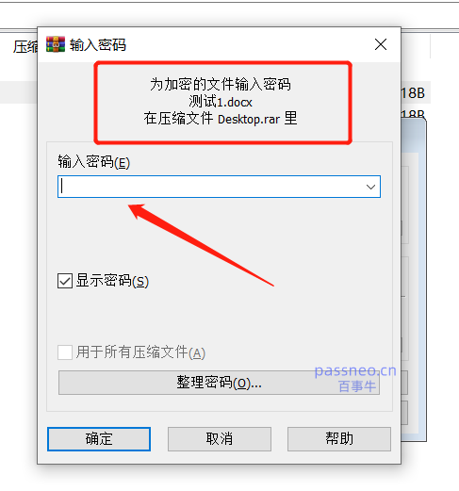Click the 输入密码(E) field label
This screenshot has height=491, width=459.
coord(93,162)
